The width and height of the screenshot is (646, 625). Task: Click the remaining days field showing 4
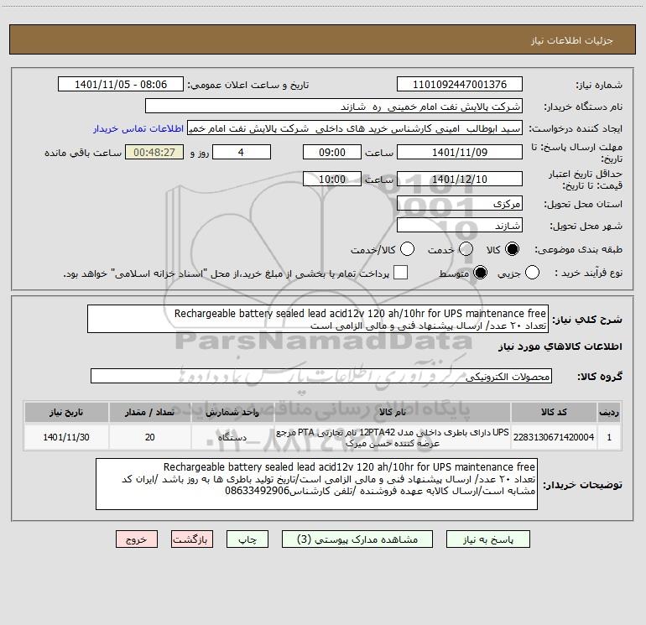pos(242,152)
